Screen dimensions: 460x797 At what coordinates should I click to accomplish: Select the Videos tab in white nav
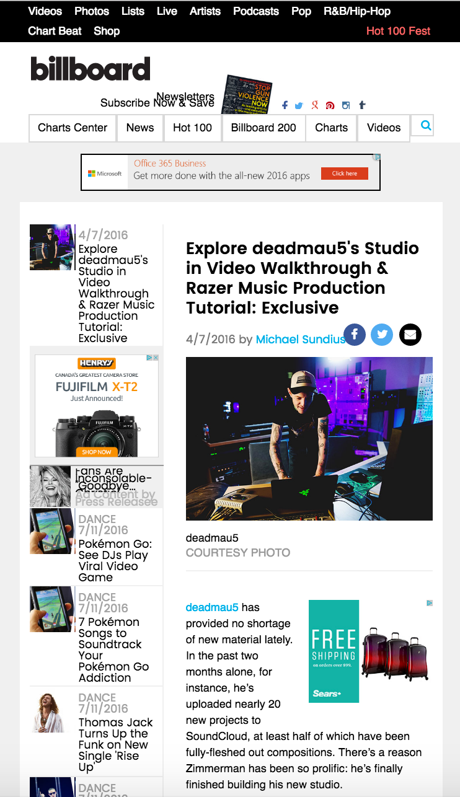[x=384, y=128]
